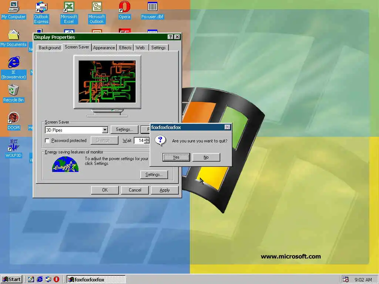
Task: Increase the Wait minutes with the up arrow
Action: [x=147, y=139]
